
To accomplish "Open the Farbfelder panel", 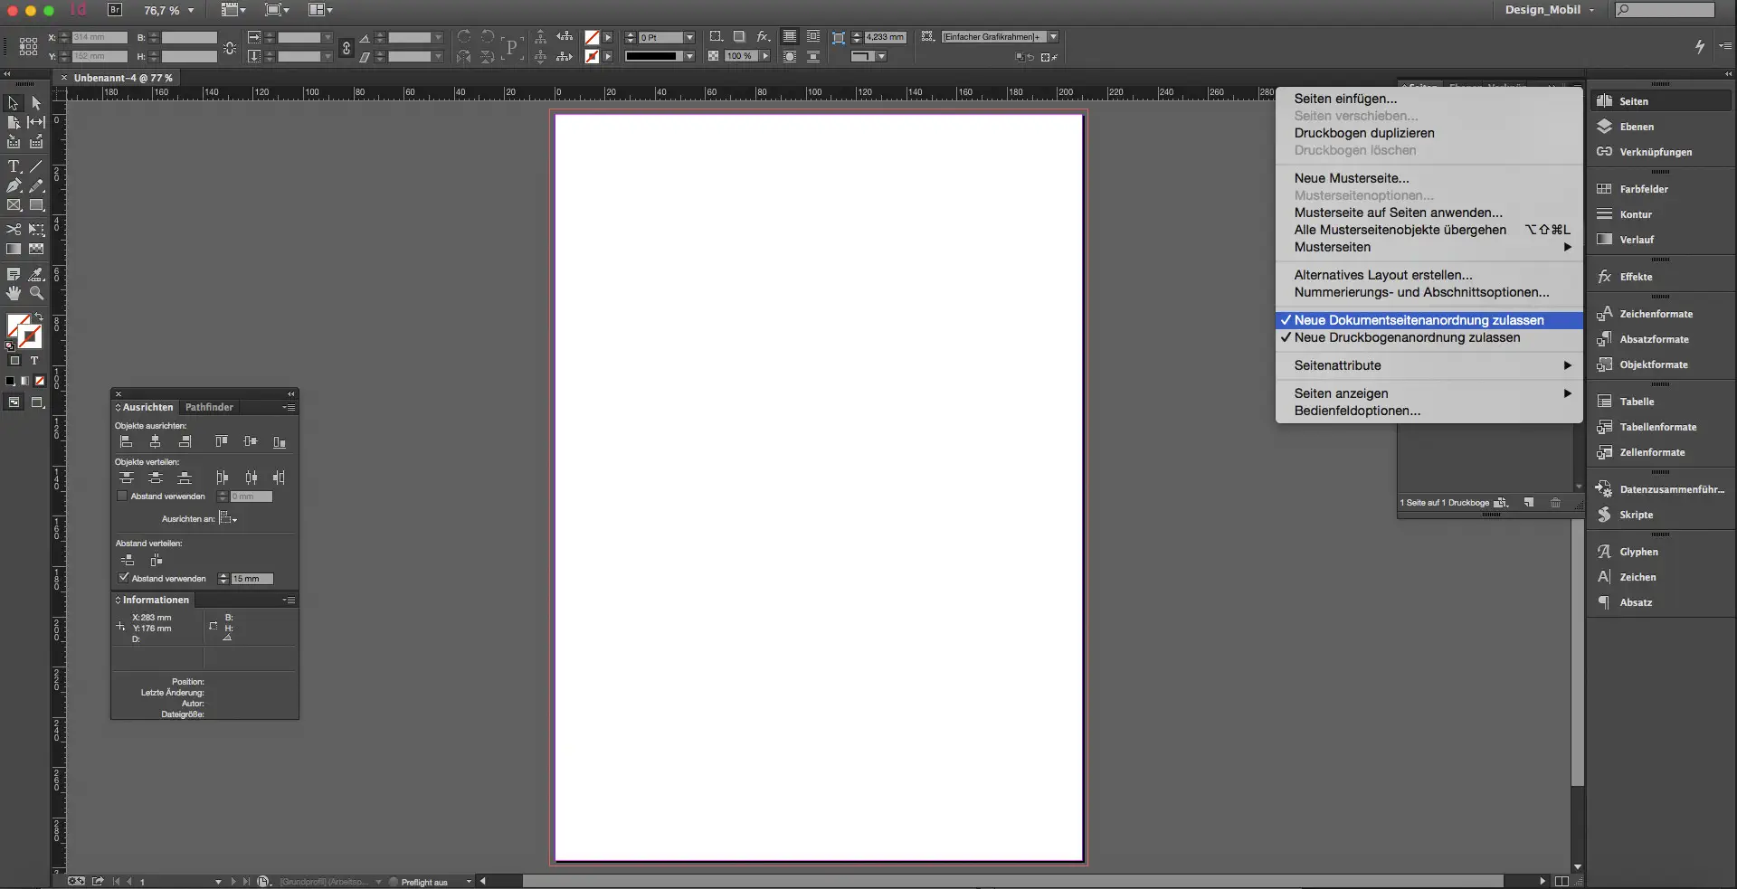I will pos(1645,188).
